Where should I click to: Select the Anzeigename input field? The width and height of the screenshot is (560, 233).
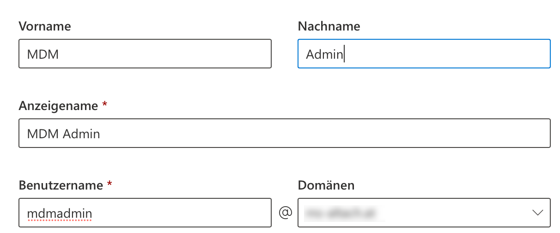(x=284, y=134)
